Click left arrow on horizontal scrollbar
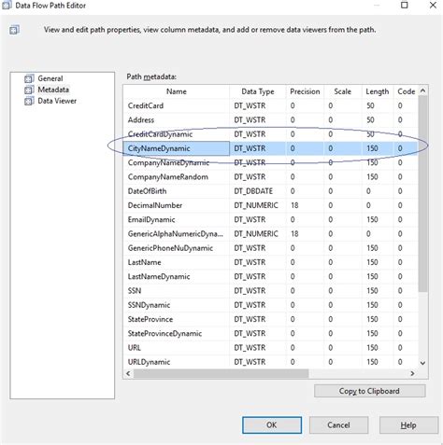 point(128,373)
